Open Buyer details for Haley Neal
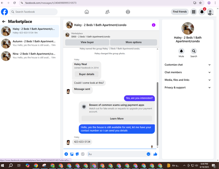The image size is (219, 169). coord(87,74)
